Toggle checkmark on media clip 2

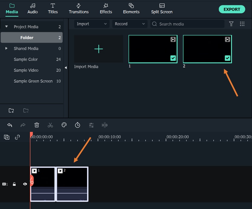point(227,58)
